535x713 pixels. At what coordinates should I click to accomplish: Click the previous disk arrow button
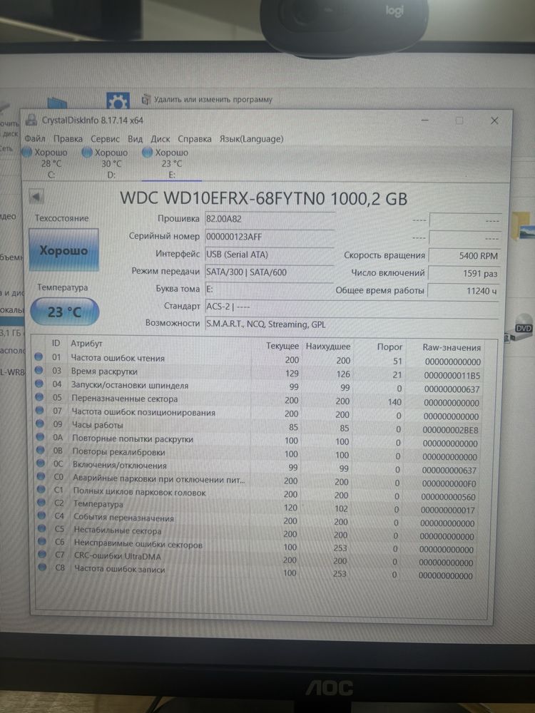tap(36, 197)
